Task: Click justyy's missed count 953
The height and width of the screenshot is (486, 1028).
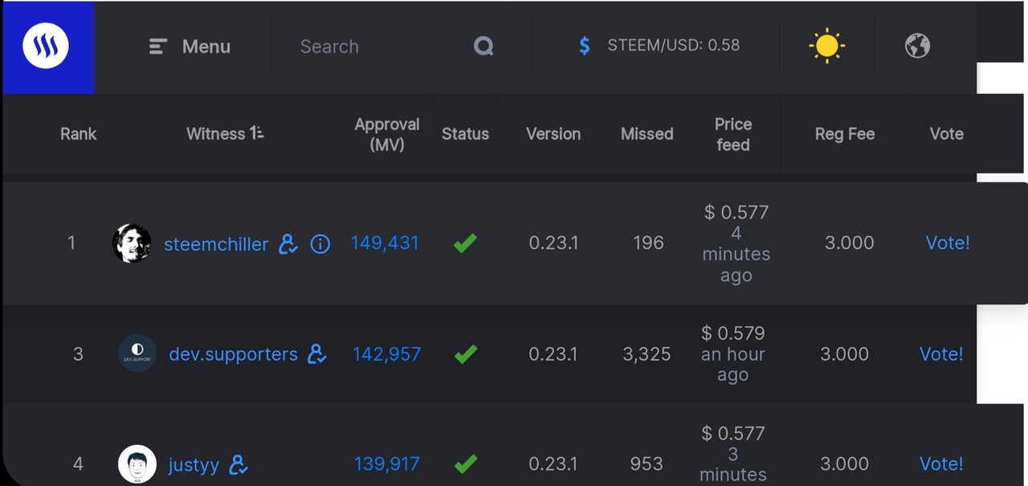Action: tap(647, 464)
